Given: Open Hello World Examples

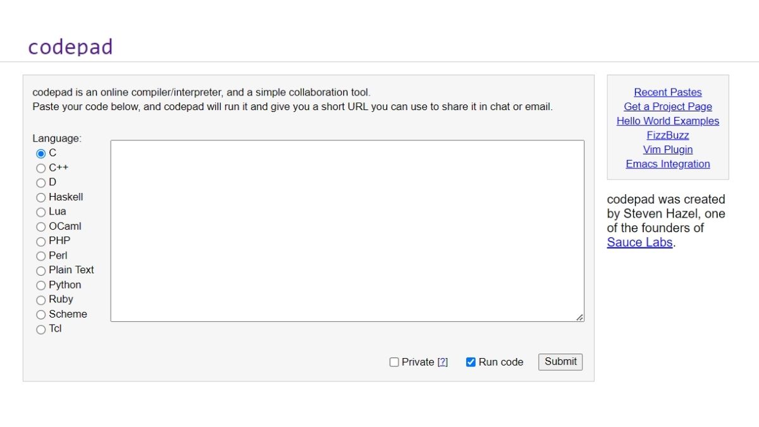Looking at the screenshot, I should 667,121.
